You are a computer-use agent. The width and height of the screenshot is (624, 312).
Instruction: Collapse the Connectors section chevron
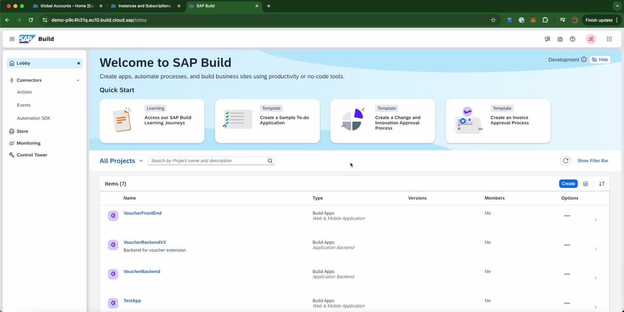point(78,81)
